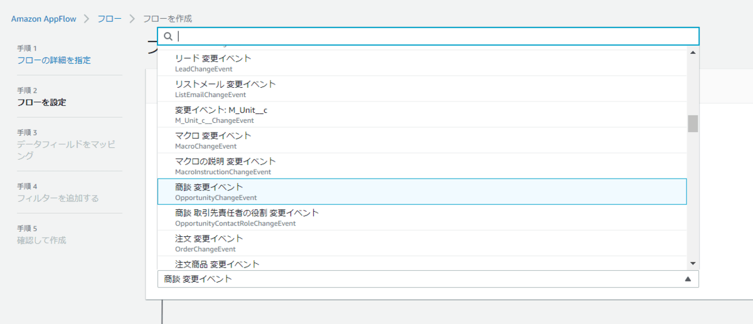753x324 pixels.
Task: Click フローを設定 step in sidebar
Action: pyautogui.click(x=41, y=102)
